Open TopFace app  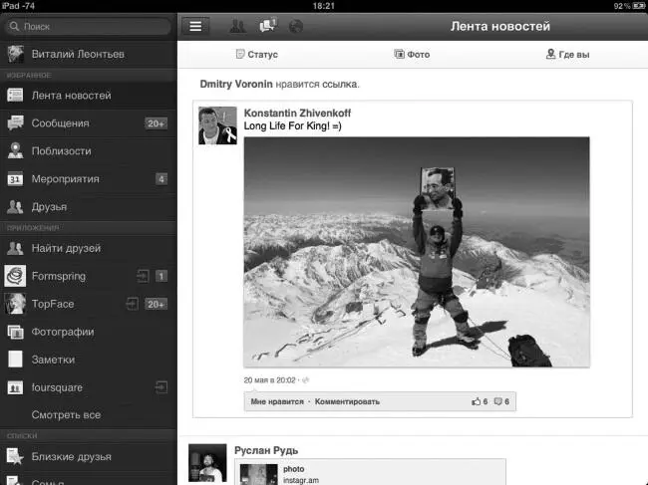tap(52, 304)
